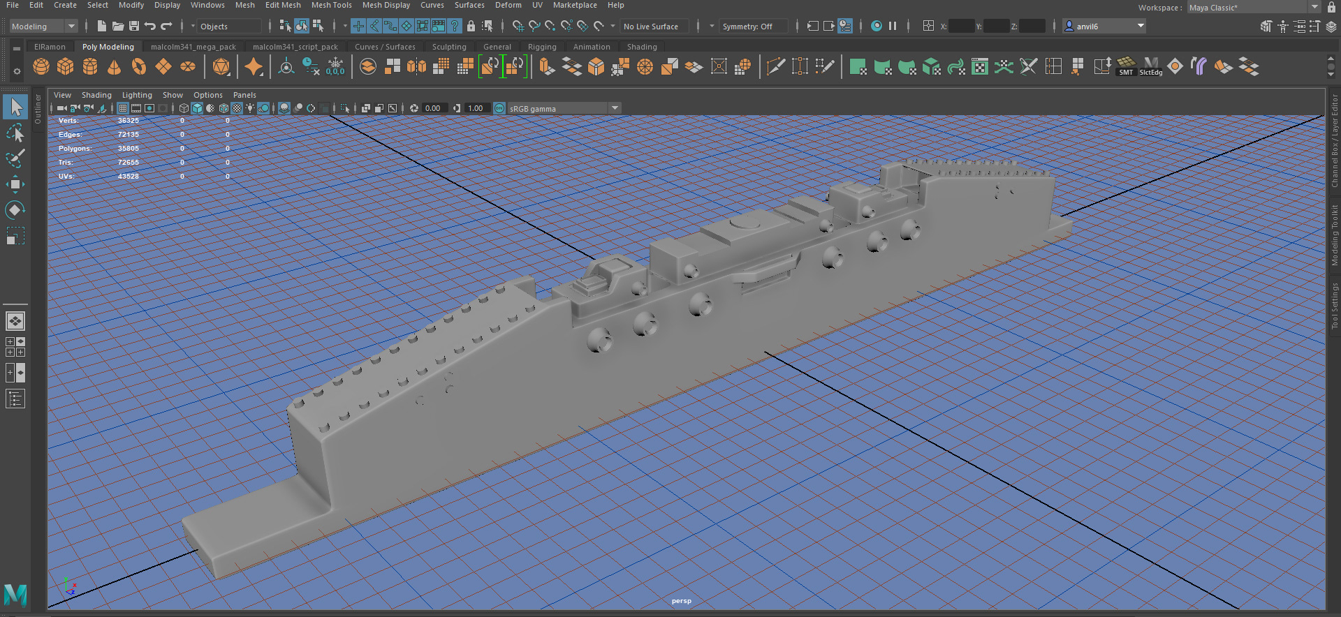Click the SlctEdg shelf button
Viewport: 1341px width, 617px height.
(x=1150, y=67)
